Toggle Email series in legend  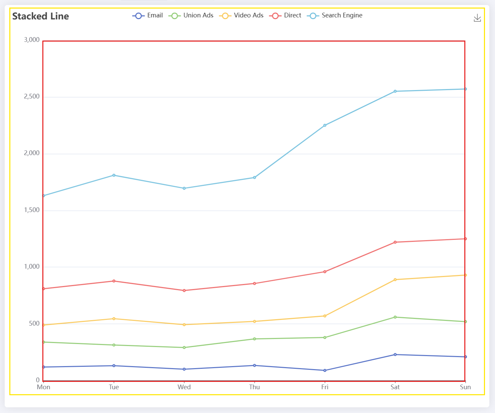pyautogui.click(x=148, y=15)
